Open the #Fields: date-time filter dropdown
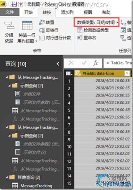This screenshot has height=190, width=133. pos(127,73)
